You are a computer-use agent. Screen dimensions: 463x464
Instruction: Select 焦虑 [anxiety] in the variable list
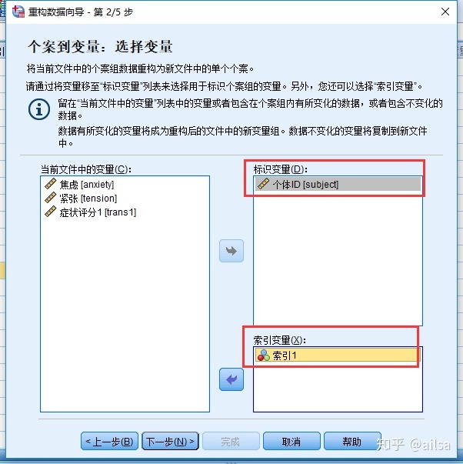pyautogui.click(x=86, y=185)
